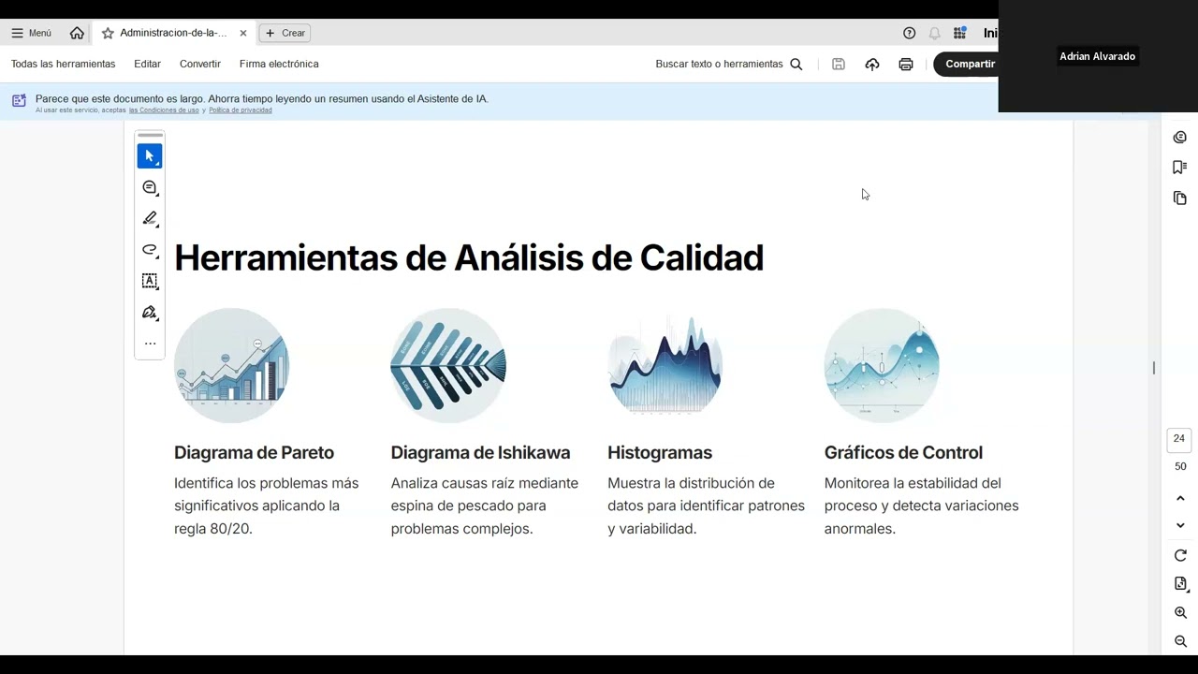1198x674 pixels.
Task: Open page display settings document icon
Action: (1180, 584)
